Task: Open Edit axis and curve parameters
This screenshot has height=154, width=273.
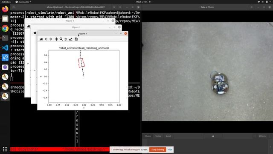Action: (x=70, y=39)
